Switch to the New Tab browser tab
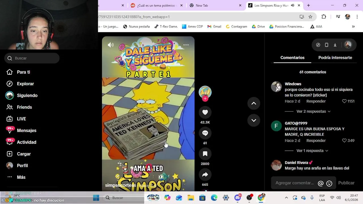The width and height of the screenshot is (363, 204). 215,5
